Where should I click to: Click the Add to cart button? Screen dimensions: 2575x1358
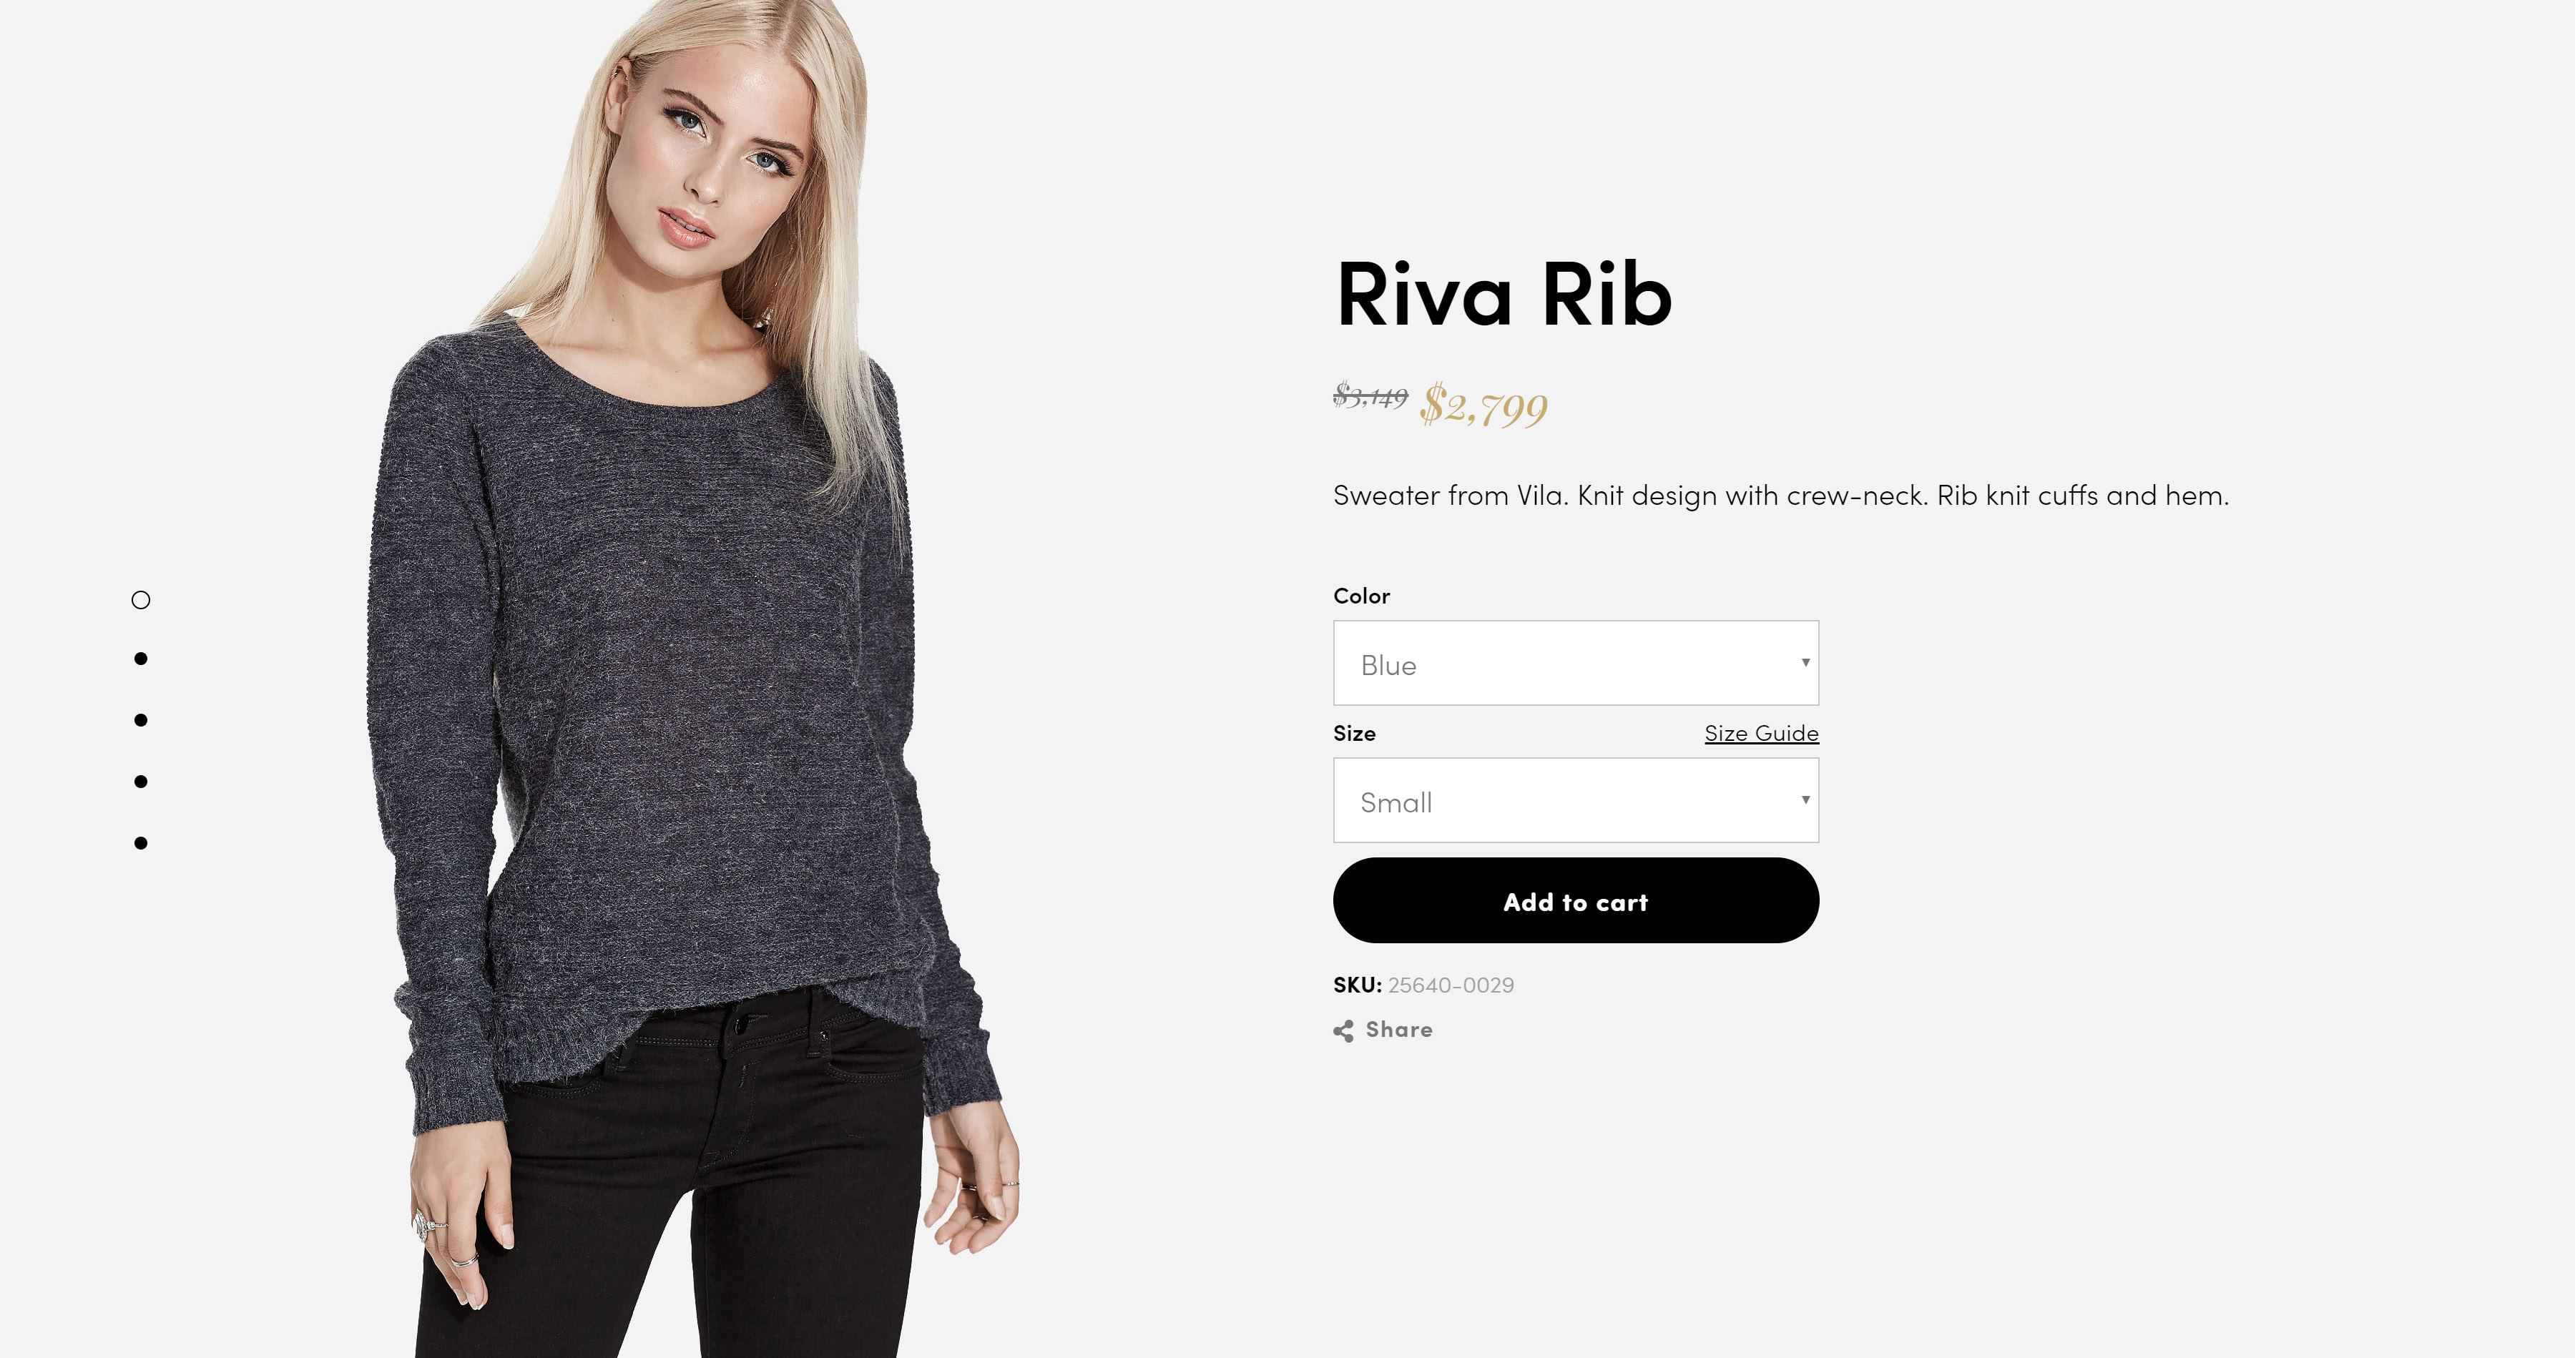(1575, 900)
